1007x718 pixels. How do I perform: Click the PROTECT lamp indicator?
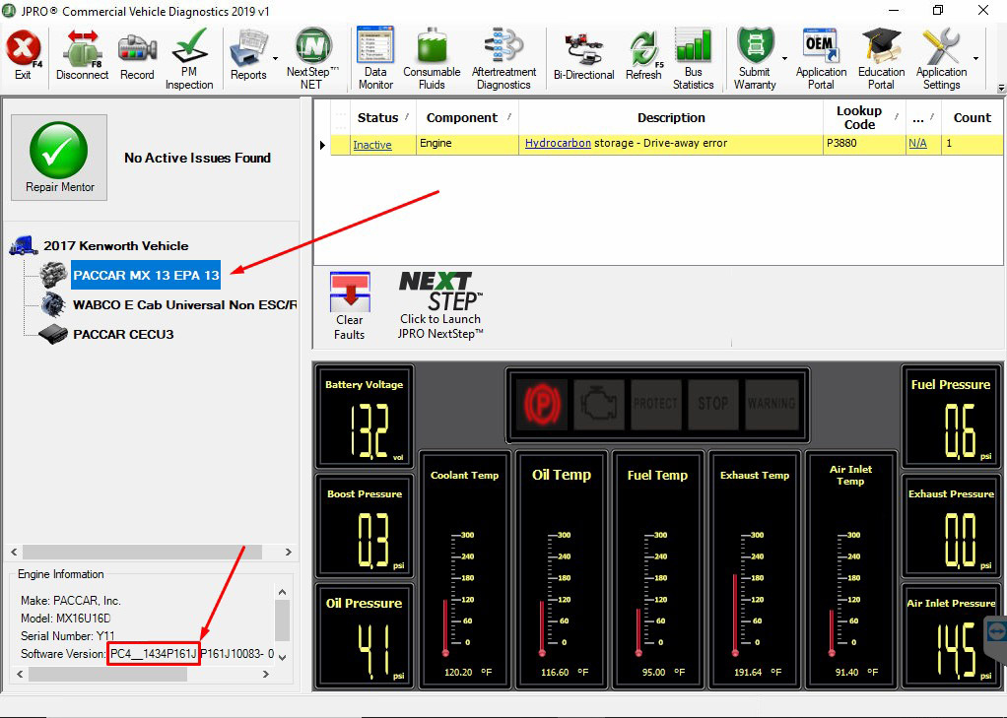[655, 404]
